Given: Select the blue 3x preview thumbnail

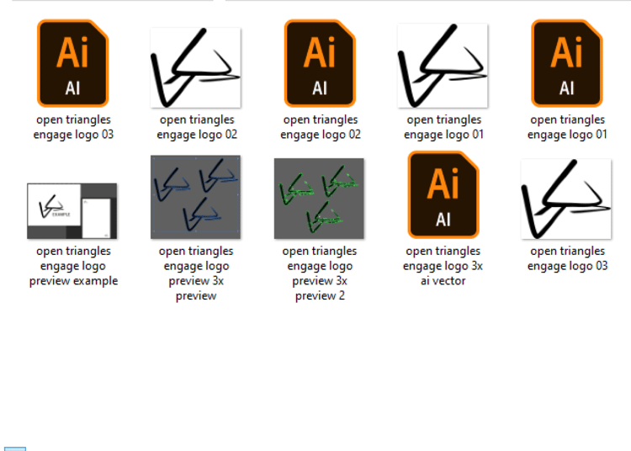Looking at the screenshot, I should 195,197.
